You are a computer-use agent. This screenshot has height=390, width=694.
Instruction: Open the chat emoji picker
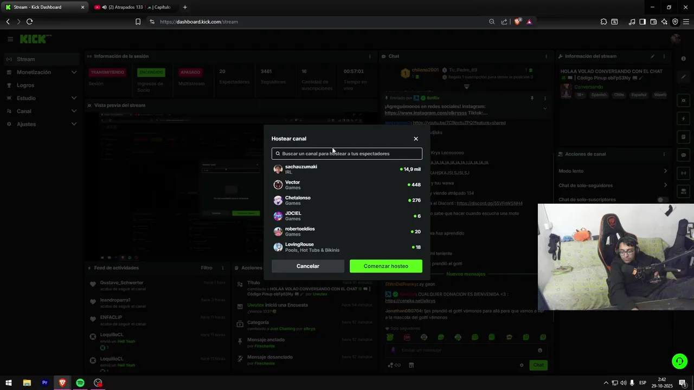tap(540, 350)
